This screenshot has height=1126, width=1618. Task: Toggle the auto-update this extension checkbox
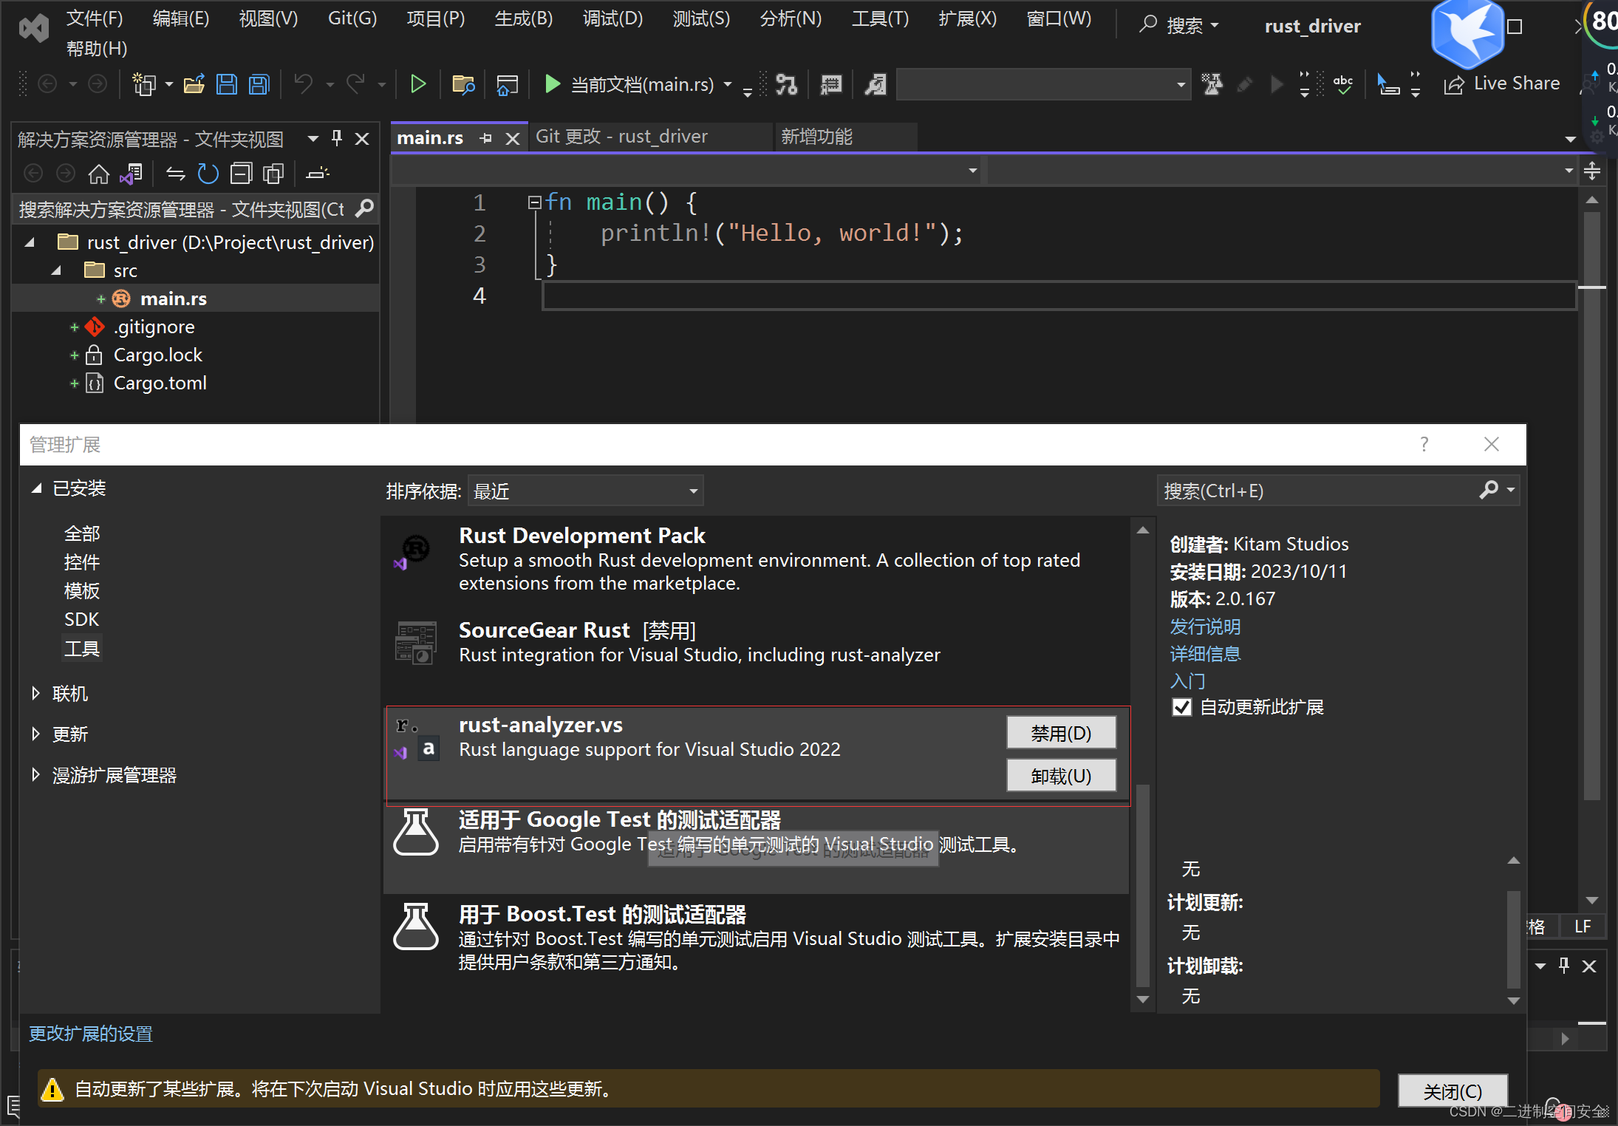tap(1181, 707)
